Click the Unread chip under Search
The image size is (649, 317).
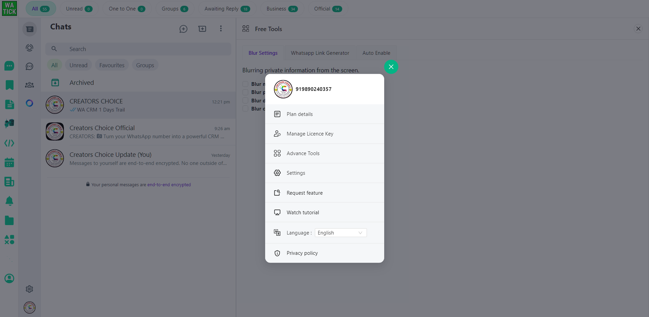(78, 65)
